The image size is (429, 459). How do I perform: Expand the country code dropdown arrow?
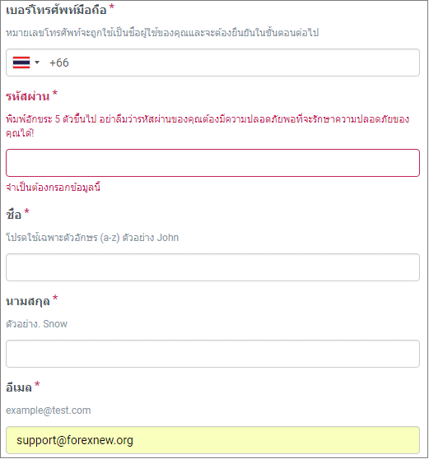[37, 63]
